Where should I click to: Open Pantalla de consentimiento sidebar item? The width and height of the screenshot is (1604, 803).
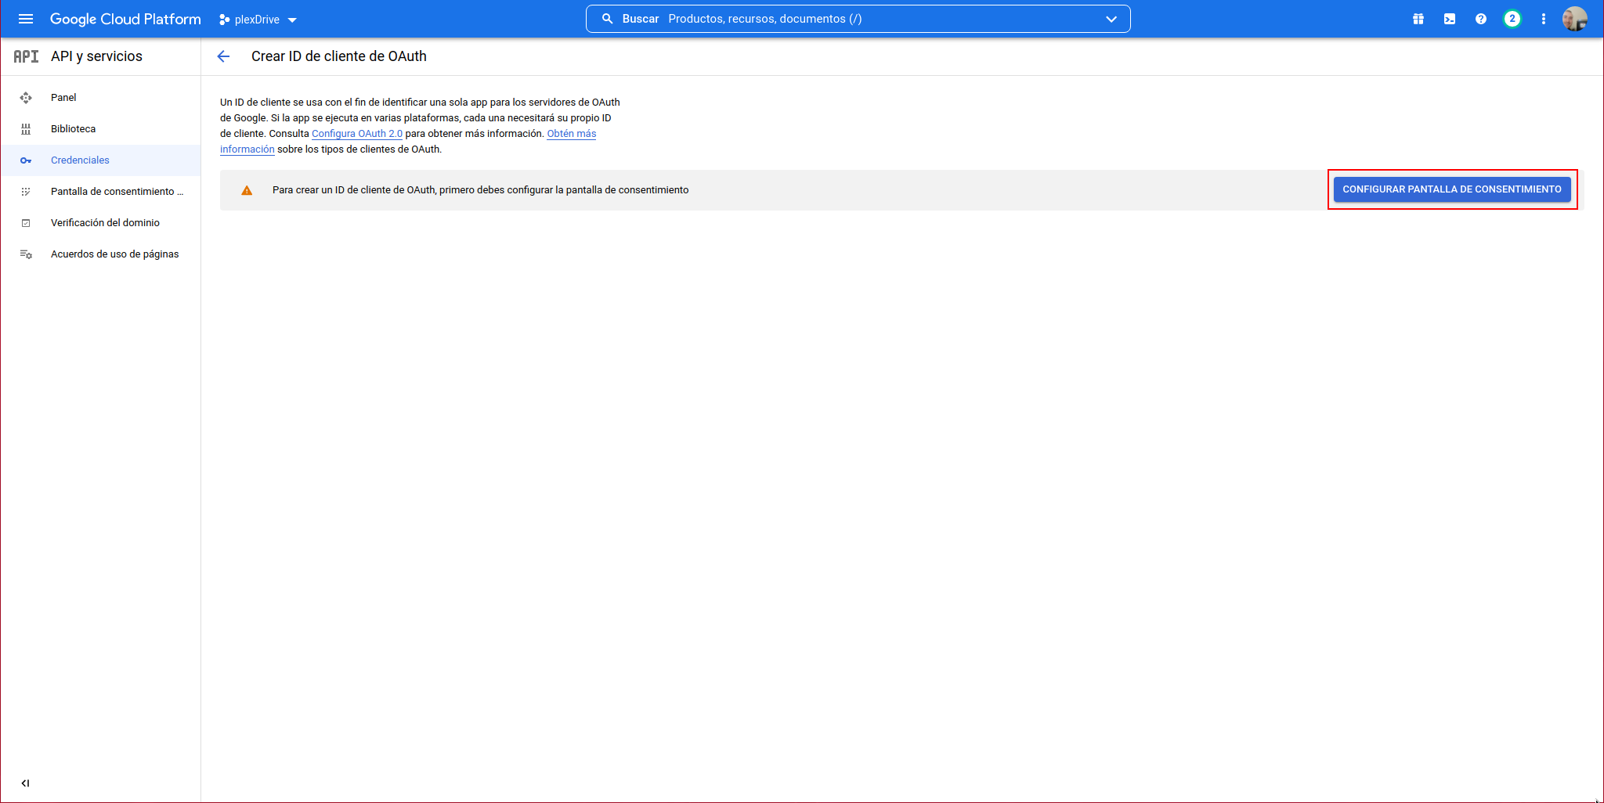click(116, 192)
